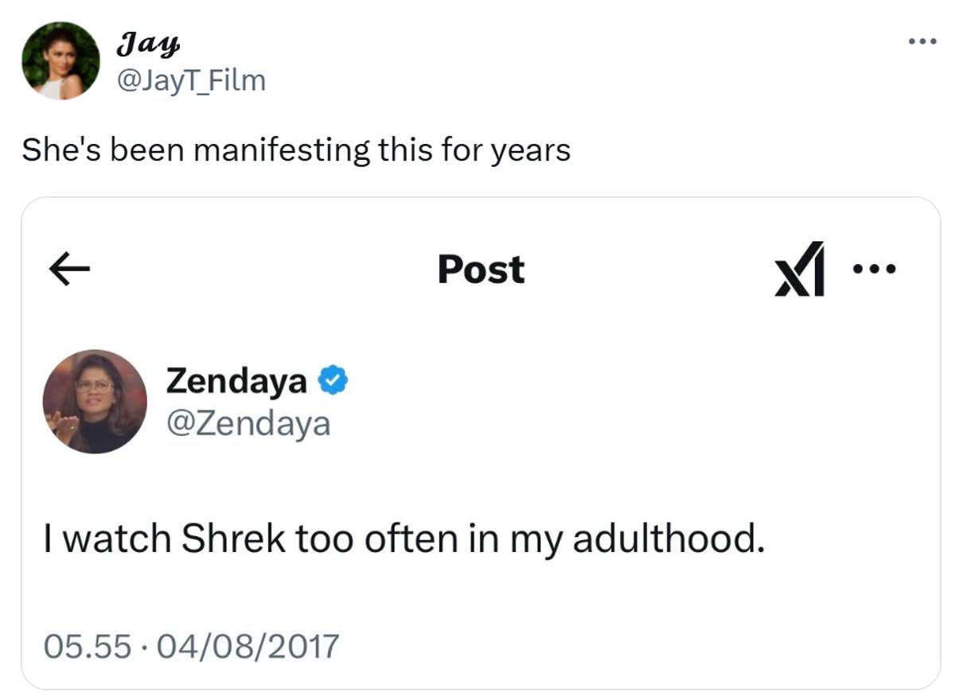Image resolution: width=955 pixels, height=692 pixels.
Task: Open the @JayT_Film handle
Action: pos(191,80)
